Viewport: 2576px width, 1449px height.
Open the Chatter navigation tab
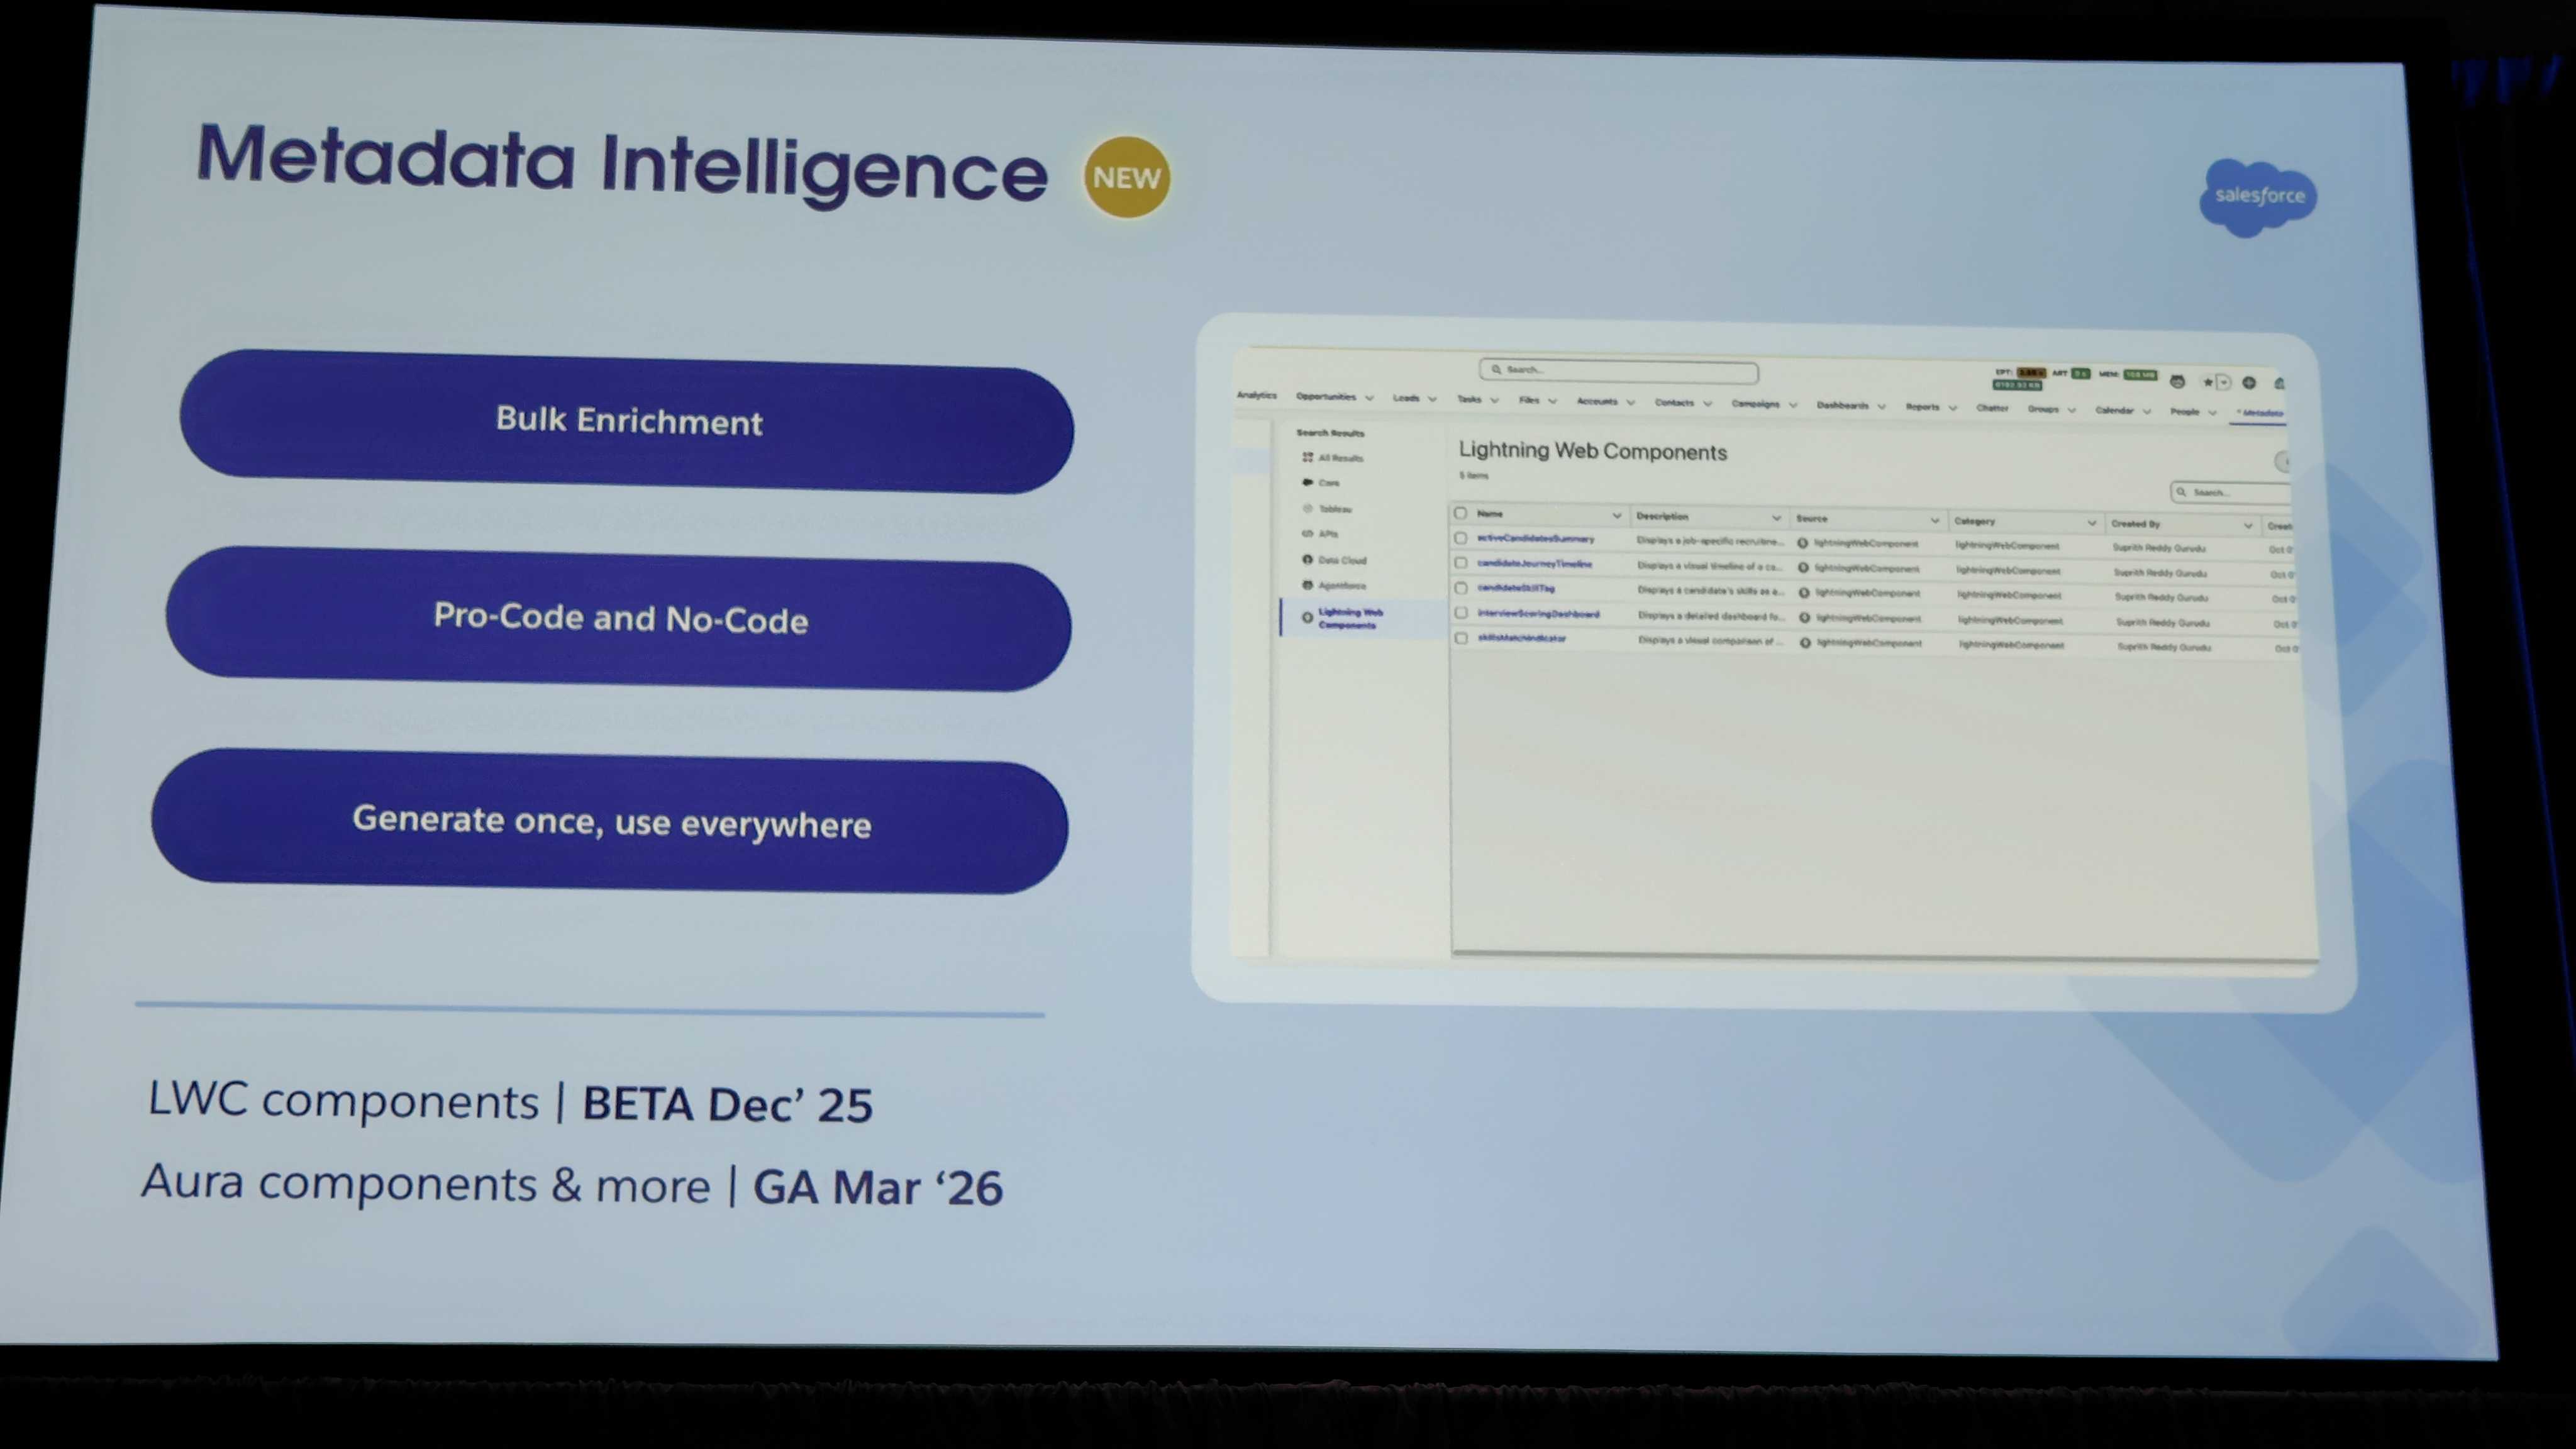coord(1991,408)
